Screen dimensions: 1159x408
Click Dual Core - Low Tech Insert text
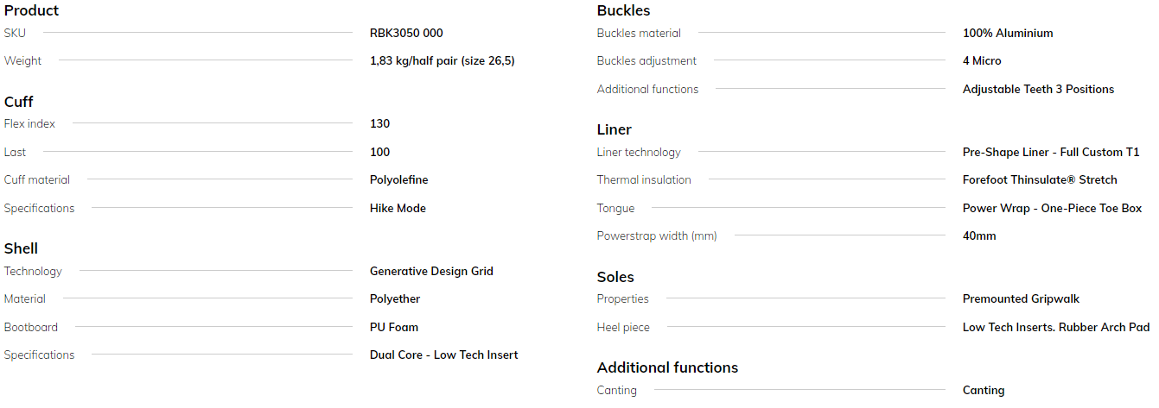(443, 355)
